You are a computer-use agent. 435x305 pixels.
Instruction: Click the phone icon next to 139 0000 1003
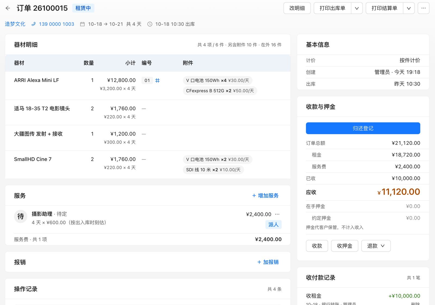[34, 24]
